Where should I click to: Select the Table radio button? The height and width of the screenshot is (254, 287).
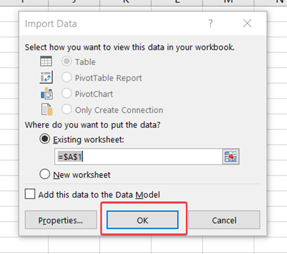point(66,61)
